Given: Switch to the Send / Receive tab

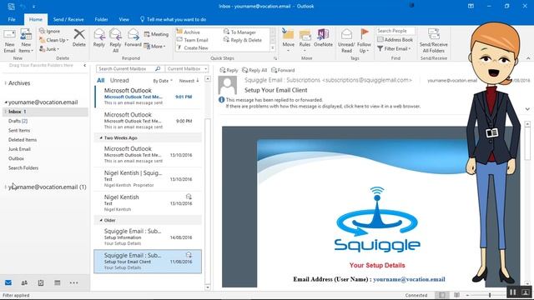Looking at the screenshot, I should 68,19.
